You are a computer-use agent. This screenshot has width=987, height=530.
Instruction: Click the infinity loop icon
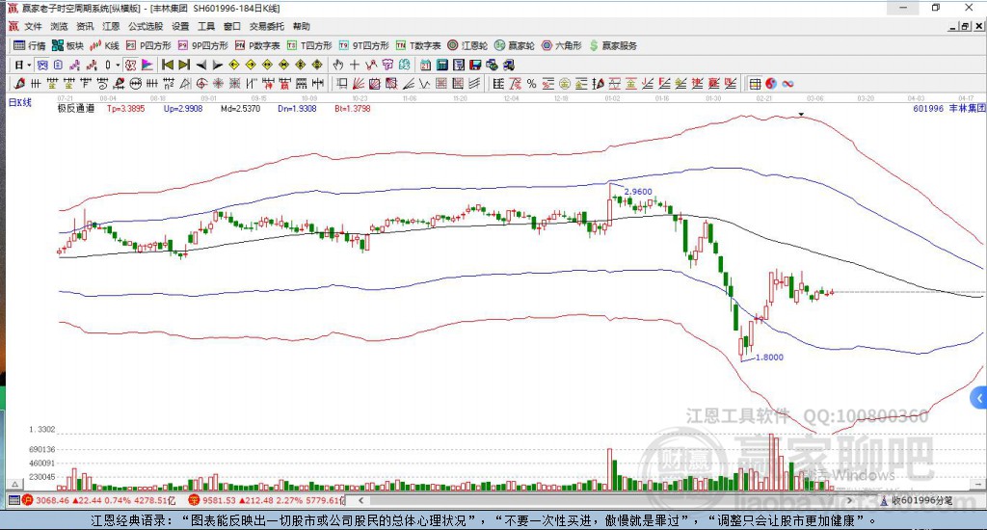pos(787,84)
